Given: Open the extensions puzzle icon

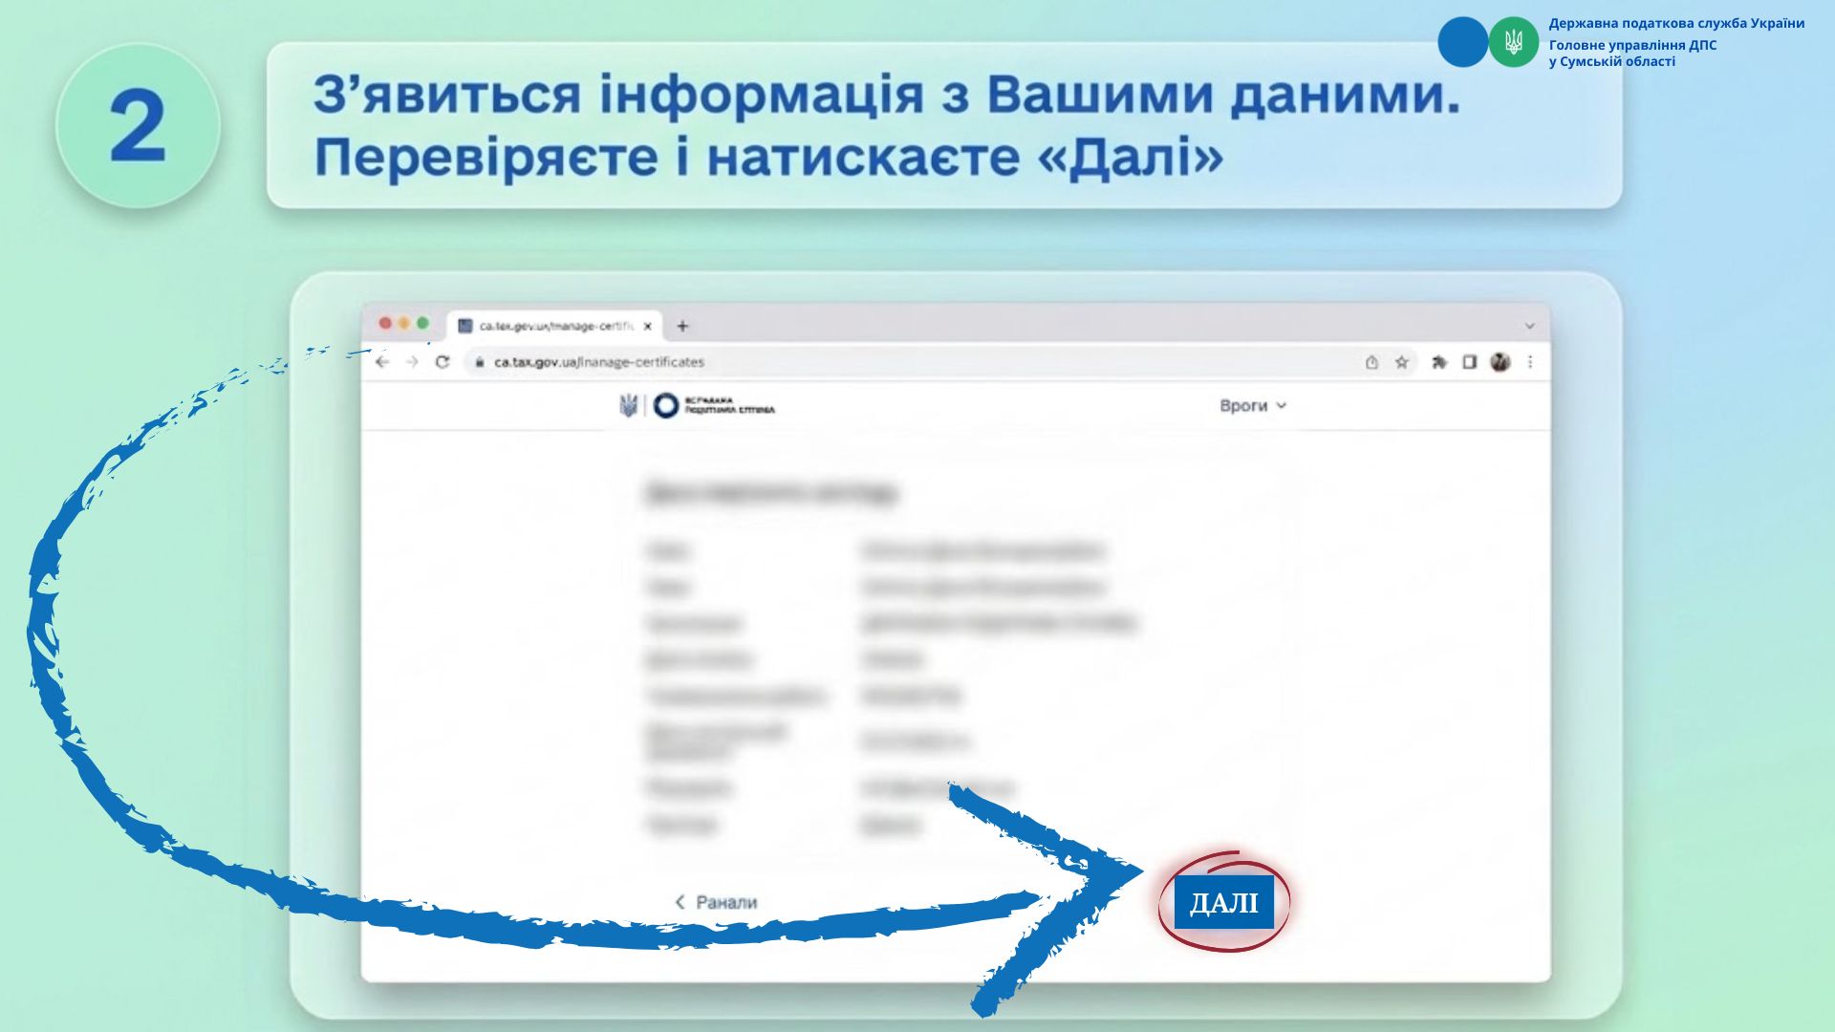Looking at the screenshot, I should click(1438, 362).
